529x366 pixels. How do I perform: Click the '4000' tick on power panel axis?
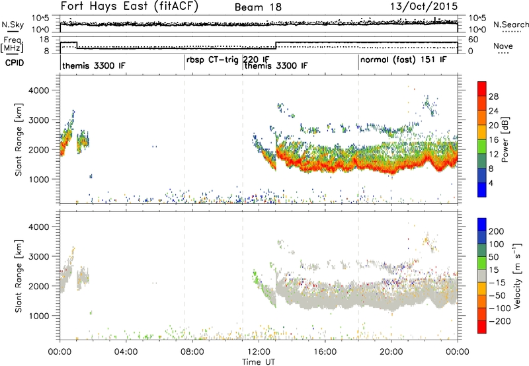click(x=38, y=91)
